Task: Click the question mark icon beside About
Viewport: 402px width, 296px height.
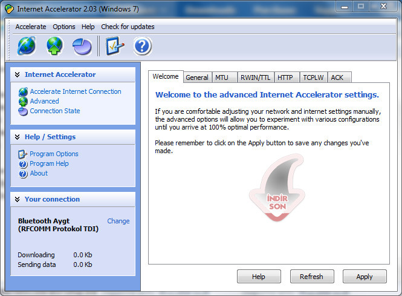Action: pyautogui.click(x=23, y=174)
